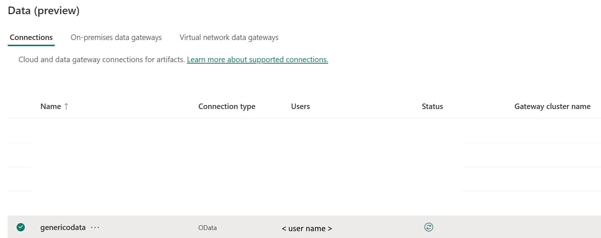Deselect the green checkmark on genericodata row
The image size is (601, 238).
click(x=21, y=227)
